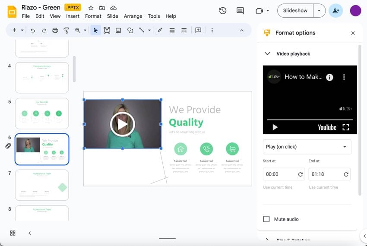Viewport: 367px width, 246px height.
Task: Star this presentation
Action: [91, 8]
